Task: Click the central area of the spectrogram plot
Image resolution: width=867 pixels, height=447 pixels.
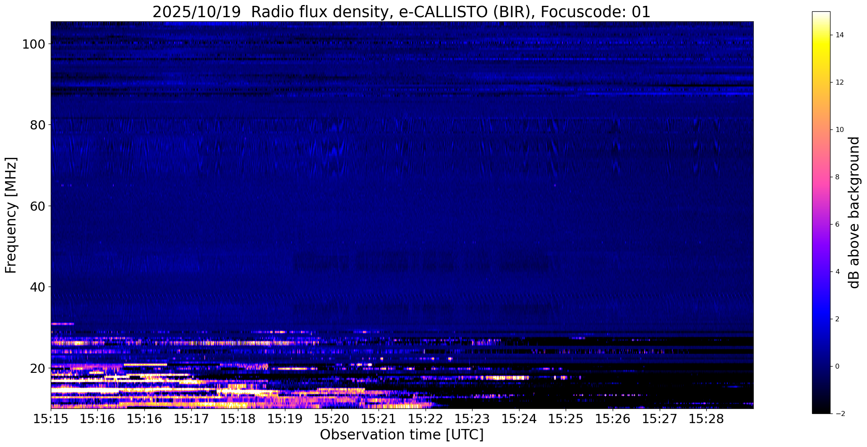Action: (x=402, y=215)
